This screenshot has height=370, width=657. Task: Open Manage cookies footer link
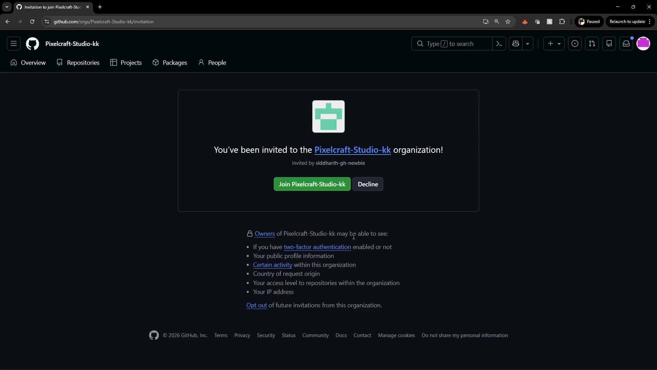coord(396,335)
